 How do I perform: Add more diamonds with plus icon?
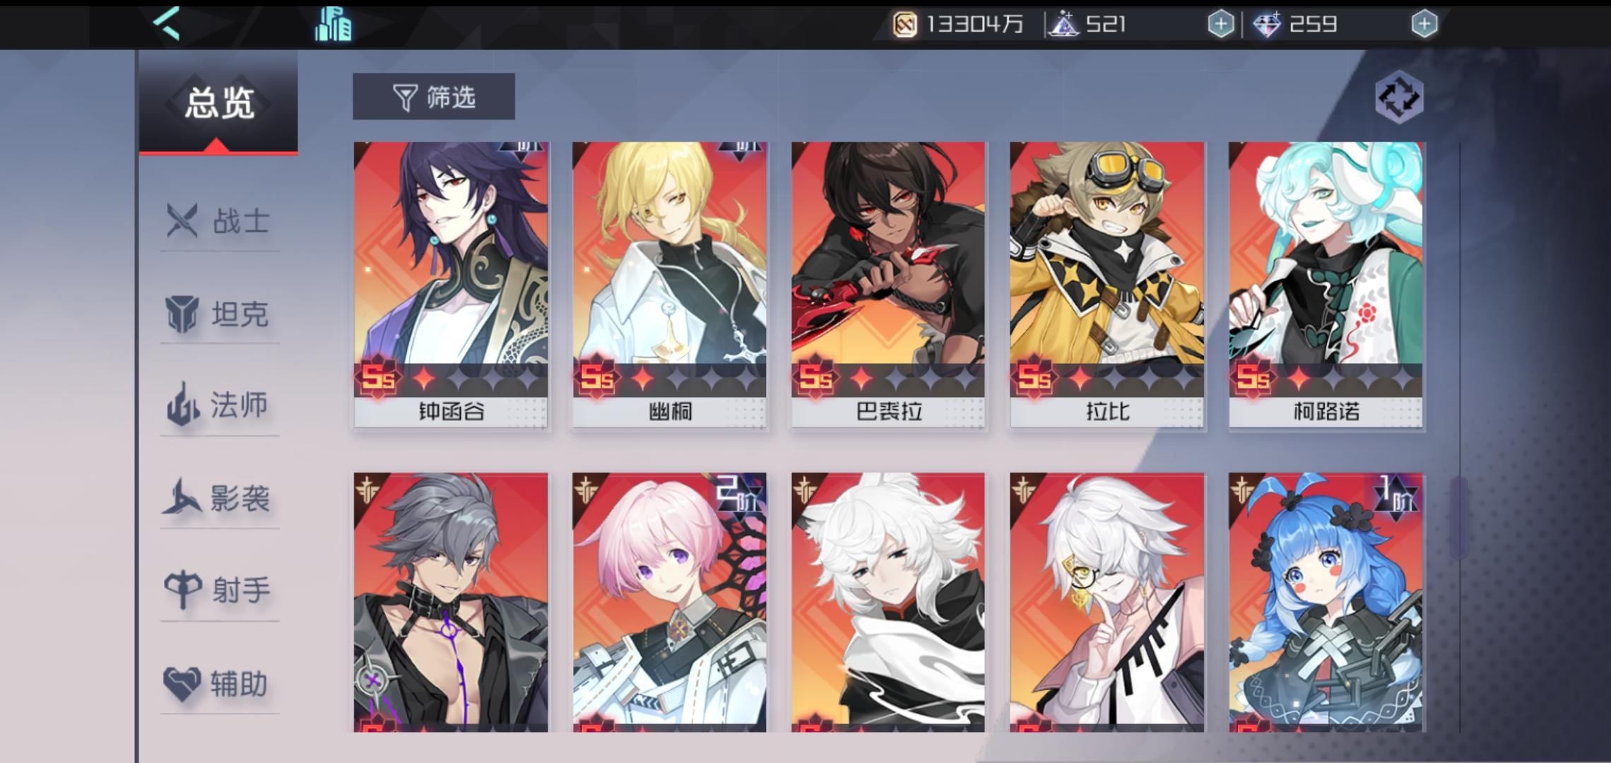click(x=1424, y=25)
